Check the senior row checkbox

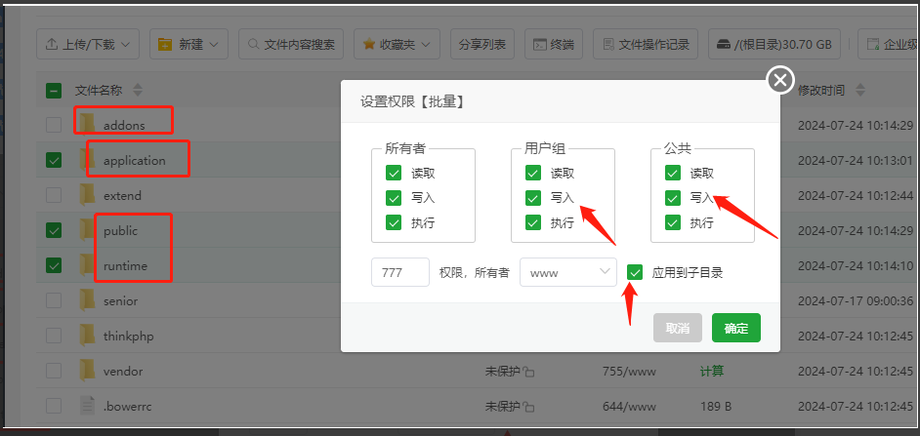pyautogui.click(x=54, y=300)
